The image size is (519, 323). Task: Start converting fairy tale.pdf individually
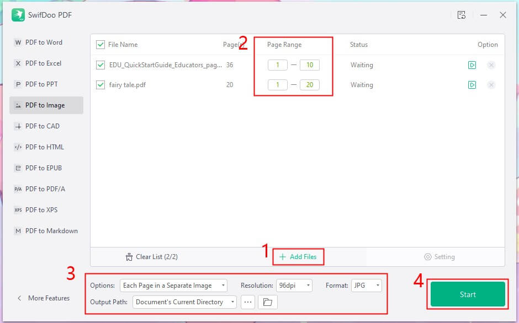tap(472, 85)
